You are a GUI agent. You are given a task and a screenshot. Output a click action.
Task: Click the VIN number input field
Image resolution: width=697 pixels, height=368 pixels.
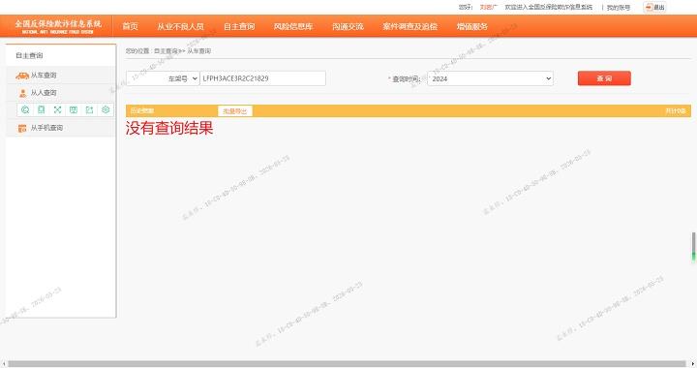pyautogui.click(x=262, y=78)
